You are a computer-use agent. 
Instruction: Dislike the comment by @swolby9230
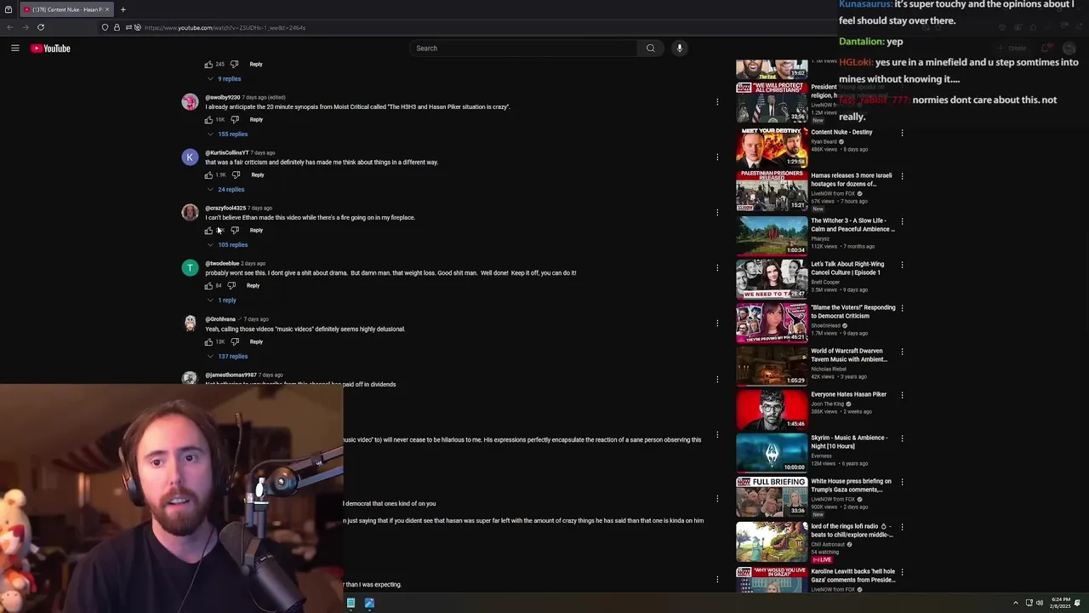coord(235,120)
